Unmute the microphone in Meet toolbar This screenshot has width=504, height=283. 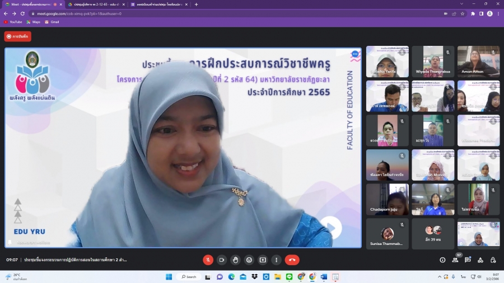(x=208, y=260)
